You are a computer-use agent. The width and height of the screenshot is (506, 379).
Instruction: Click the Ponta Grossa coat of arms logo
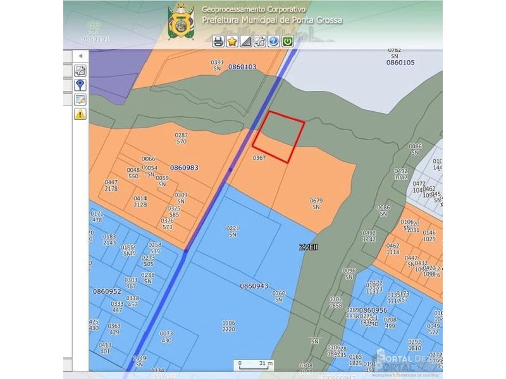[x=181, y=21]
